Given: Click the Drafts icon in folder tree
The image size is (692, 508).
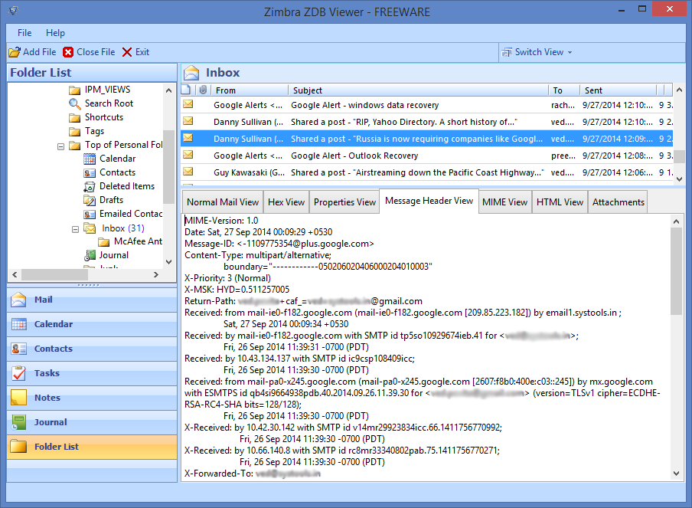Looking at the screenshot, I should point(90,200).
